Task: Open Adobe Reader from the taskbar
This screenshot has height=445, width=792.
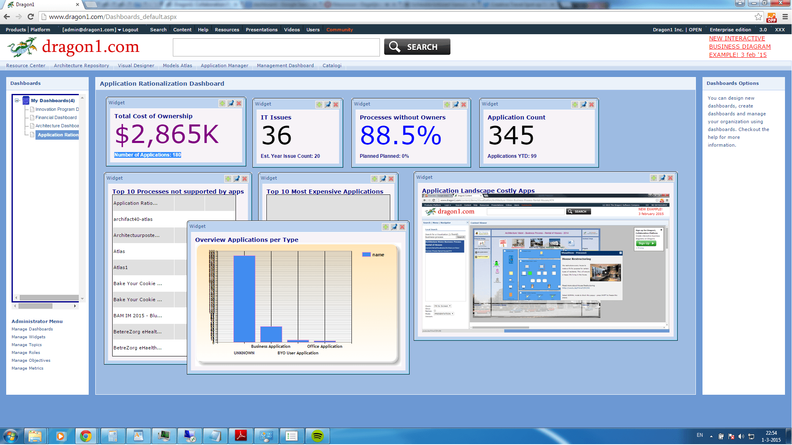Action: tap(241, 436)
